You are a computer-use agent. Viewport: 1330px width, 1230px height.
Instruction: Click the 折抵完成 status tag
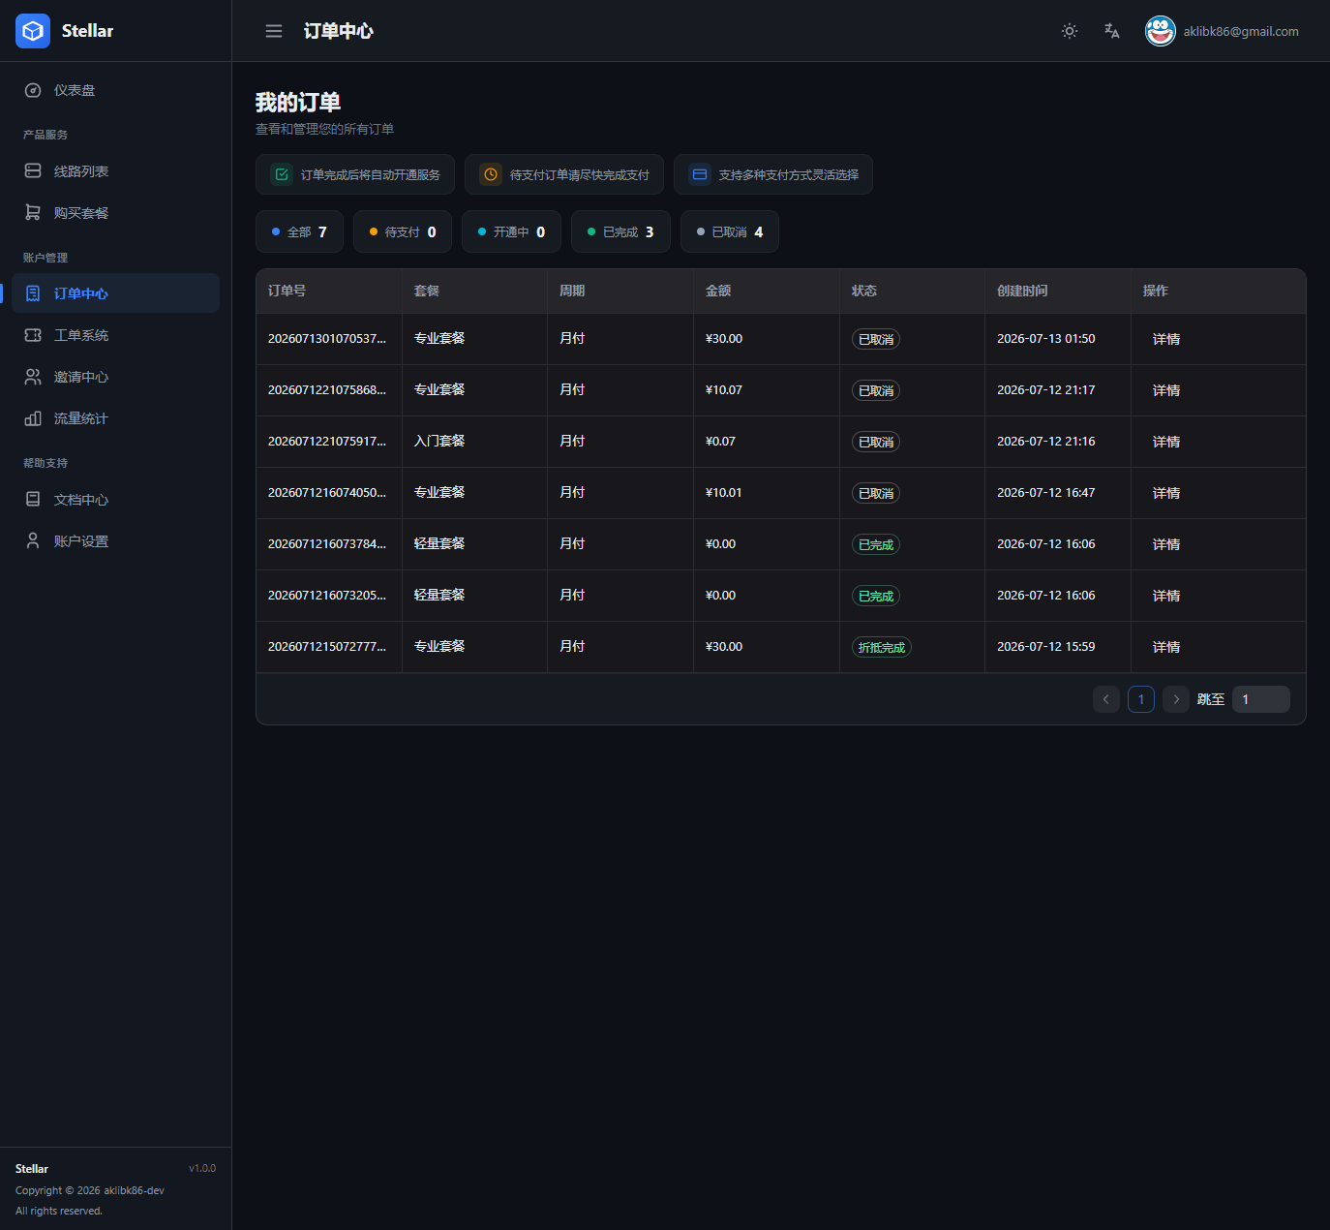[882, 647]
